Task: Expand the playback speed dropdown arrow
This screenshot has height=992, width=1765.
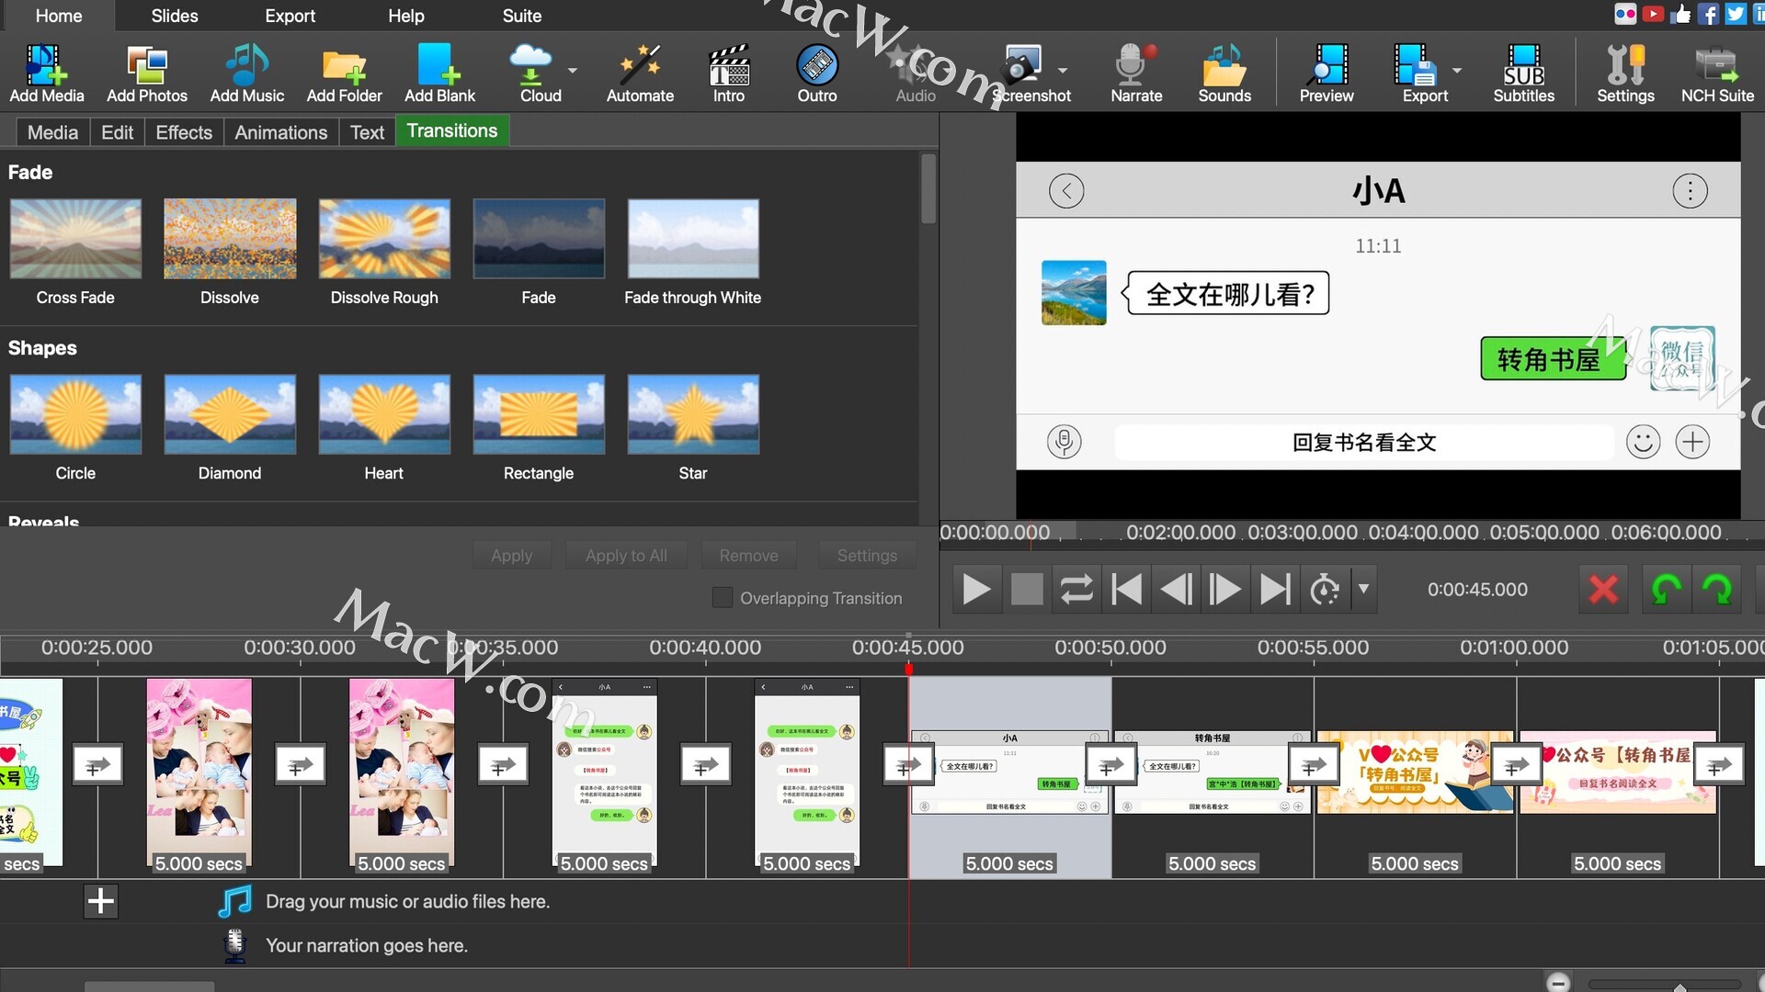Action: [x=1364, y=589]
